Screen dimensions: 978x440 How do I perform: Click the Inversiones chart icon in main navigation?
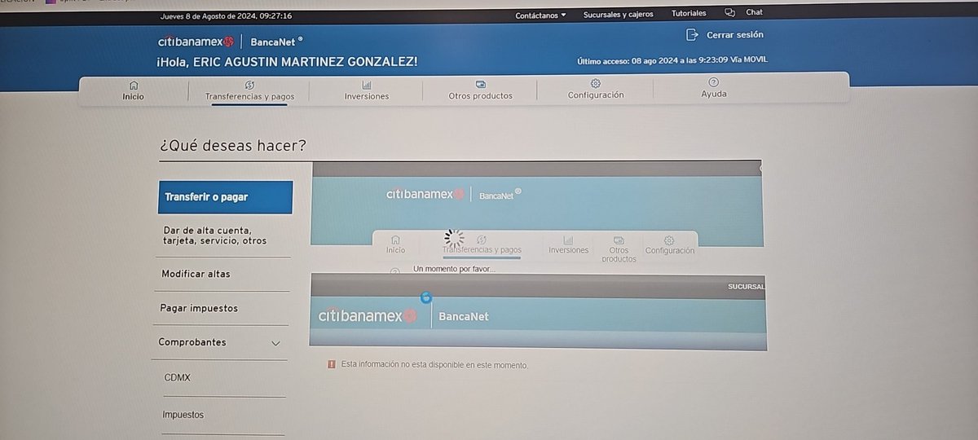pyautogui.click(x=367, y=85)
